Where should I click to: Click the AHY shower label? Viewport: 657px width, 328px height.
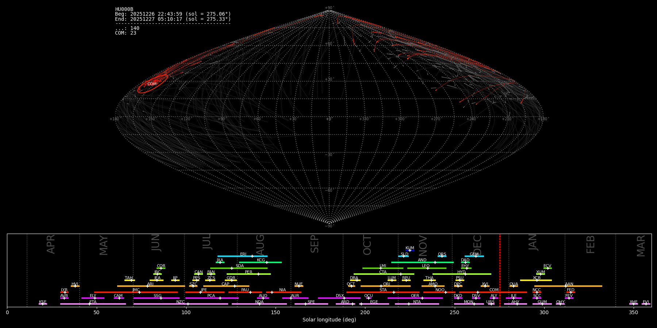(515, 302)
